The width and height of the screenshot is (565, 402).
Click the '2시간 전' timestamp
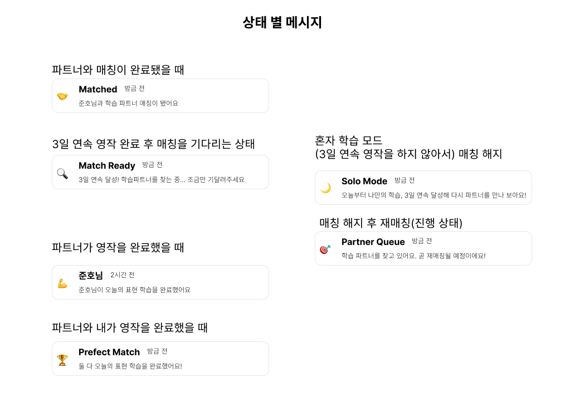(x=123, y=275)
